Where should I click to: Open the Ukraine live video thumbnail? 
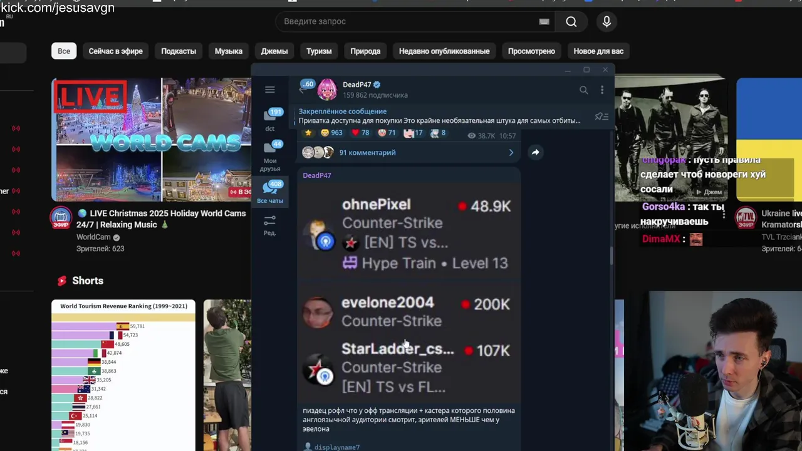[769, 139]
